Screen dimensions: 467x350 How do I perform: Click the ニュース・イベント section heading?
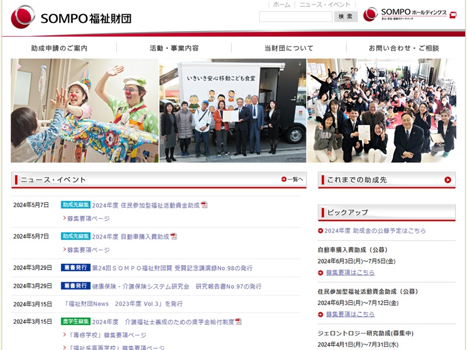pos(53,180)
